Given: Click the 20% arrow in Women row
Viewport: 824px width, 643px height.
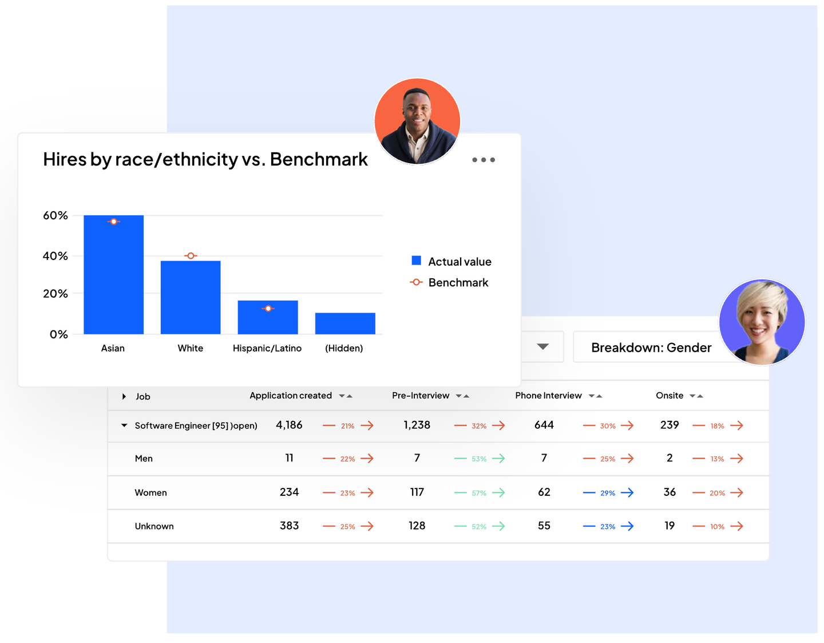Looking at the screenshot, I should click(x=718, y=492).
